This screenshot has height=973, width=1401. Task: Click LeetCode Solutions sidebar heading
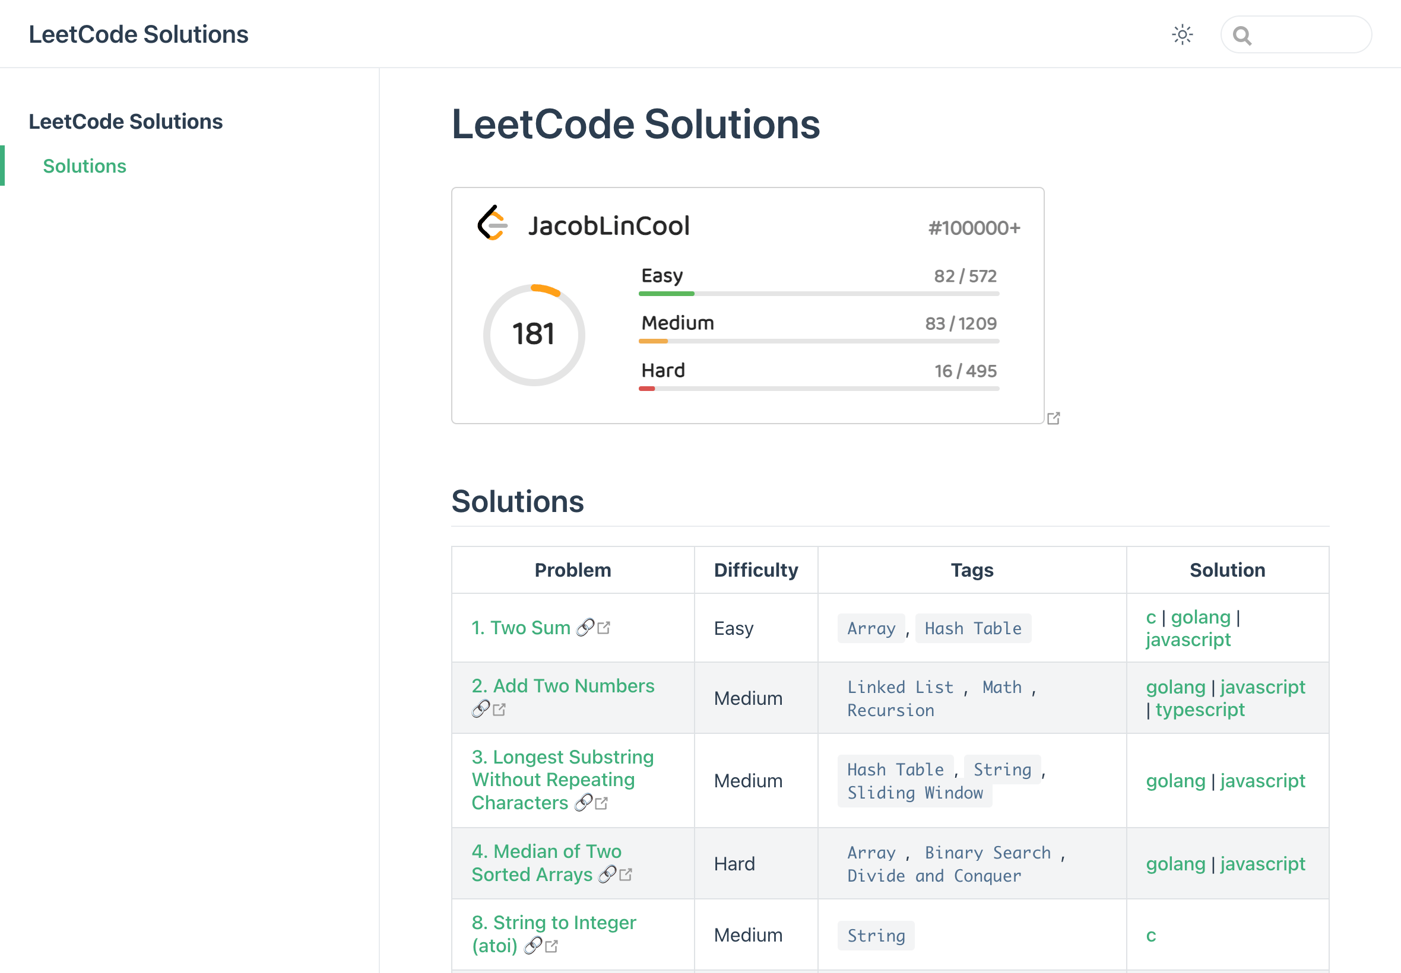point(126,121)
